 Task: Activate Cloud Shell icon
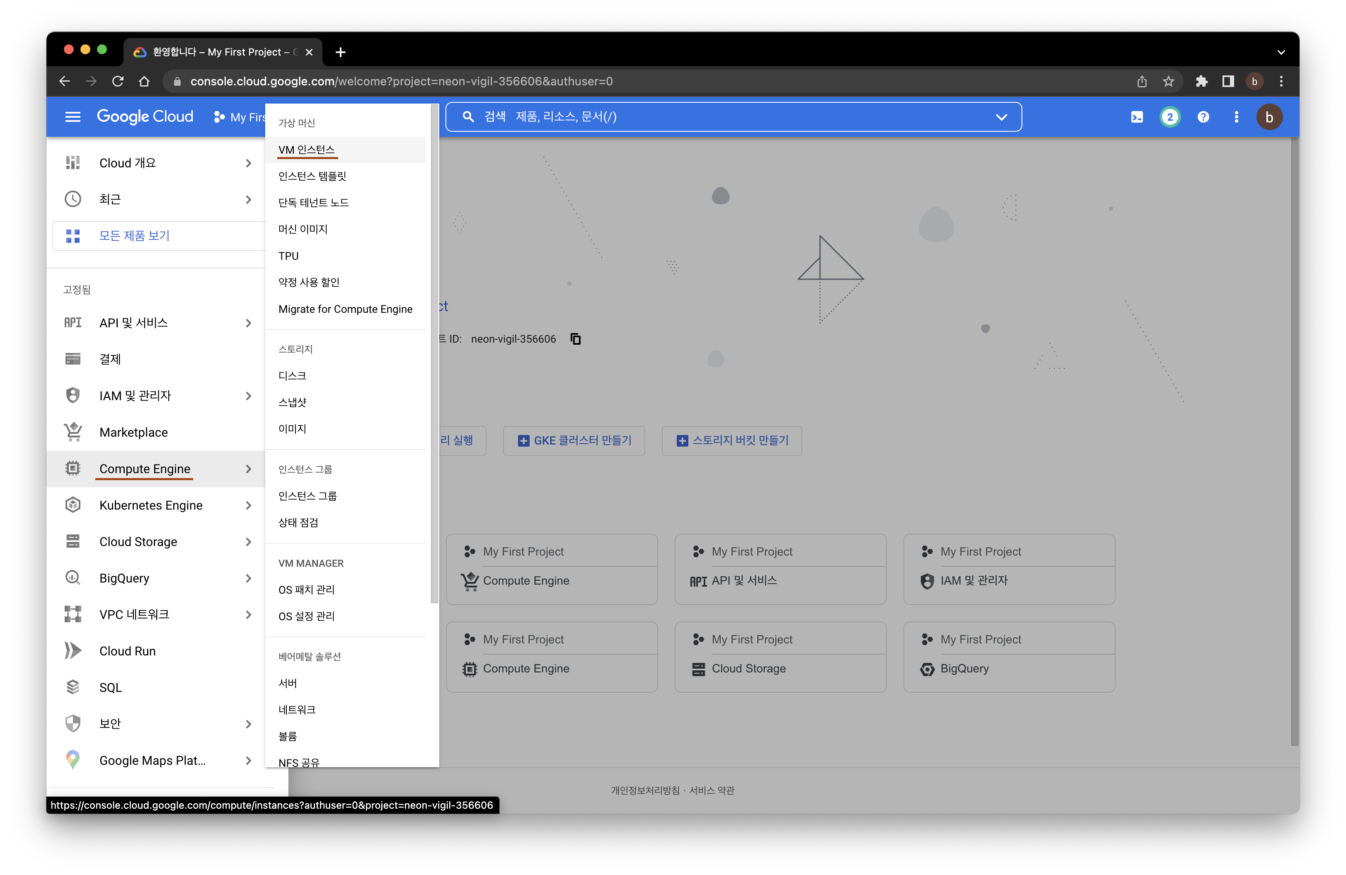tap(1137, 117)
